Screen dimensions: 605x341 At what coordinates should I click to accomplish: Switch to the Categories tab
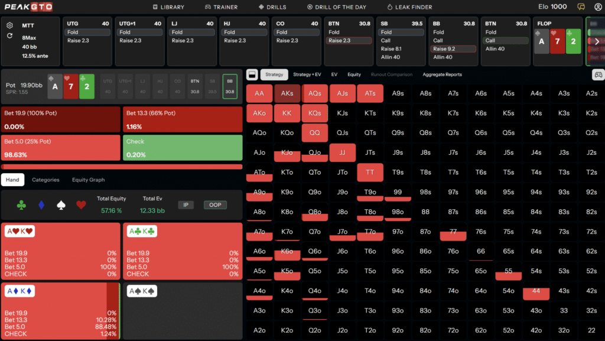tap(45, 180)
